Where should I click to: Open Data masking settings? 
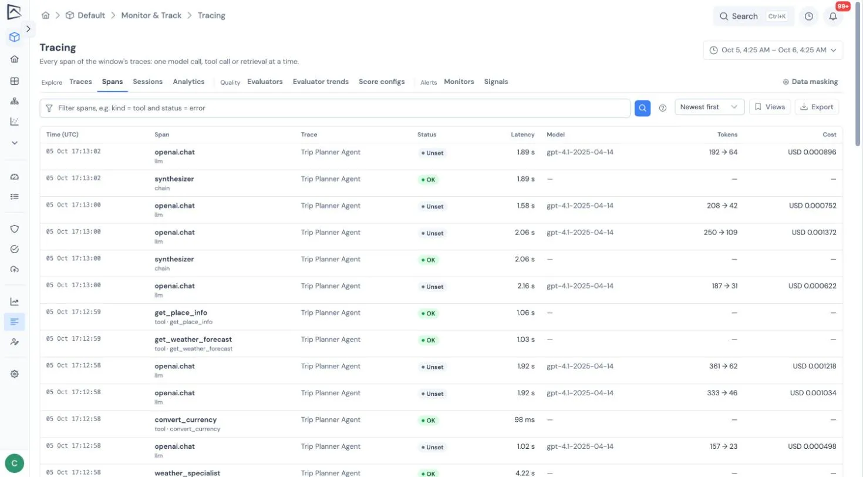[x=810, y=82]
